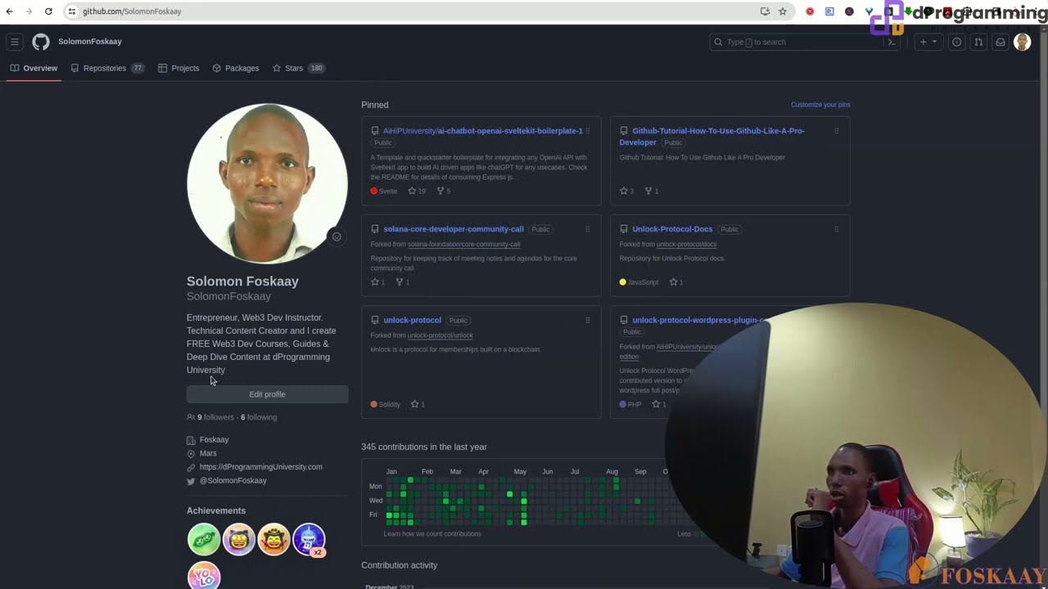This screenshot has width=1048, height=589.
Task: Open the notifications inbox icon
Action: [1000, 42]
